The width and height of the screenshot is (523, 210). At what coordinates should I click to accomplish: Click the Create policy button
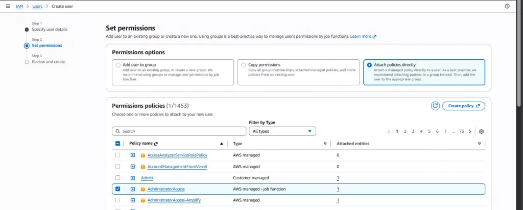pyautogui.click(x=463, y=106)
